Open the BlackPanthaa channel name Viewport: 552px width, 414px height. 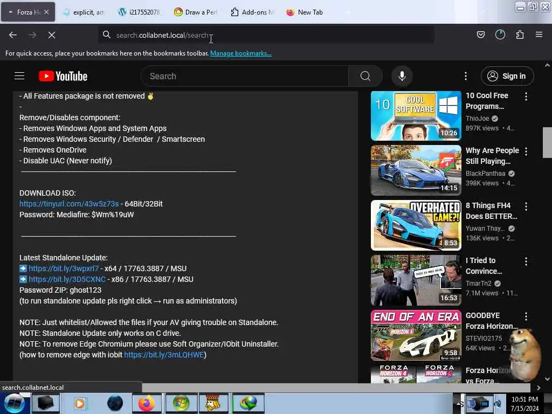click(x=486, y=173)
